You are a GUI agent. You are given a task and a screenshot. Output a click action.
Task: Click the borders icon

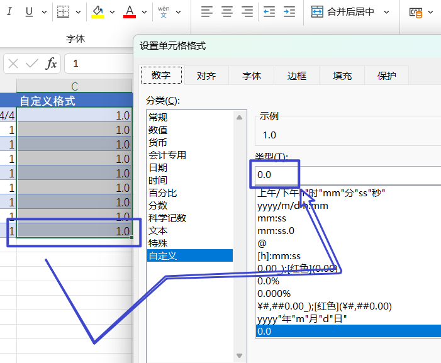[x=63, y=12]
